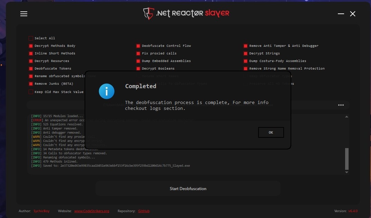371x218 pixels.
Task: Confirm the Completed dialog with OK
Action: click(x=271, y=133)
